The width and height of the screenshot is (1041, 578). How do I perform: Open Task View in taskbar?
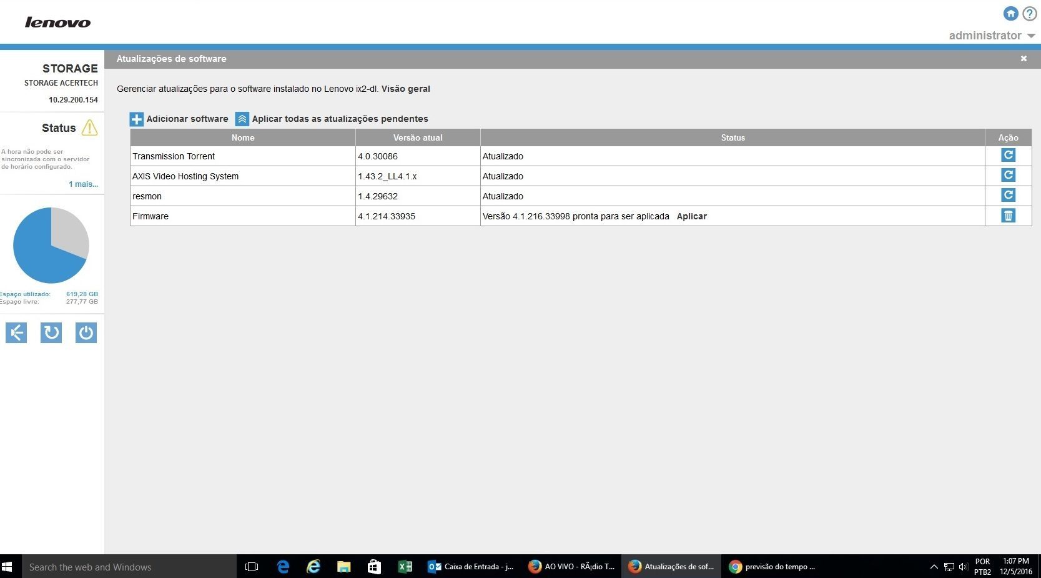(x=252, y=567)
